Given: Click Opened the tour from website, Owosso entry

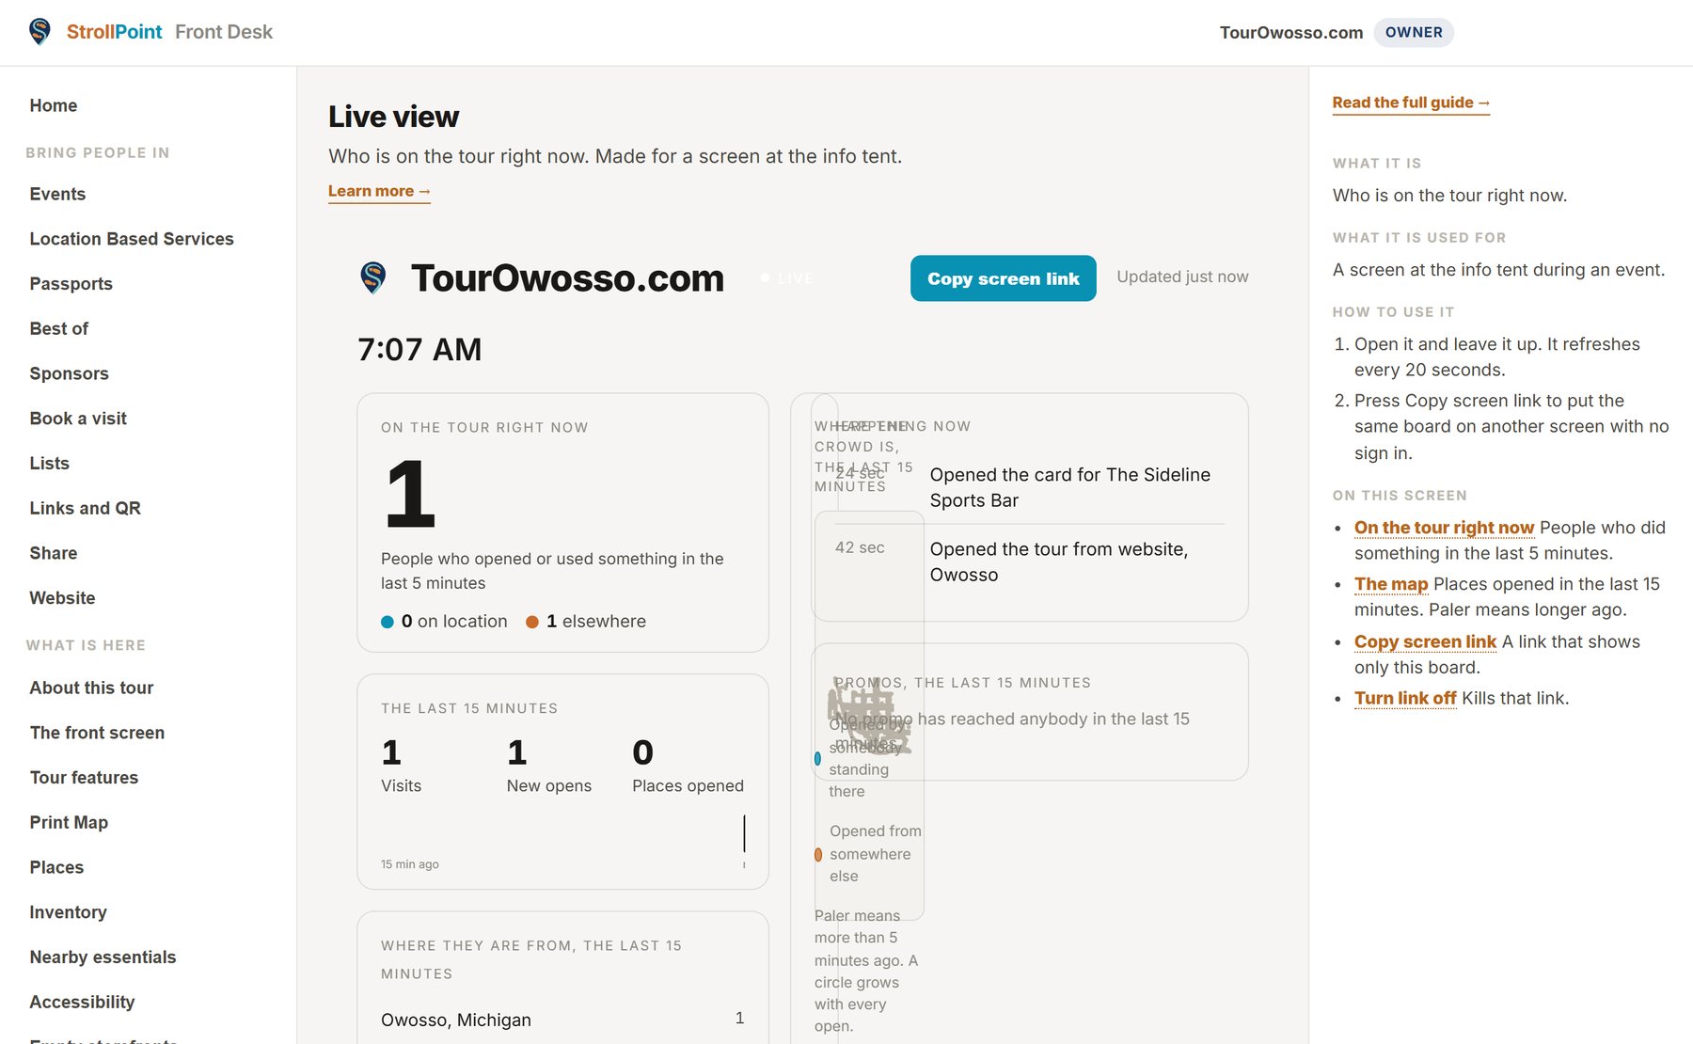Looking at the screenshot, I should 1059,562.
